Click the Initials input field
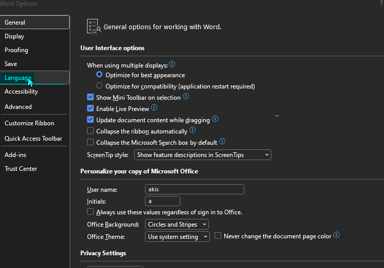 click(162, 201)
